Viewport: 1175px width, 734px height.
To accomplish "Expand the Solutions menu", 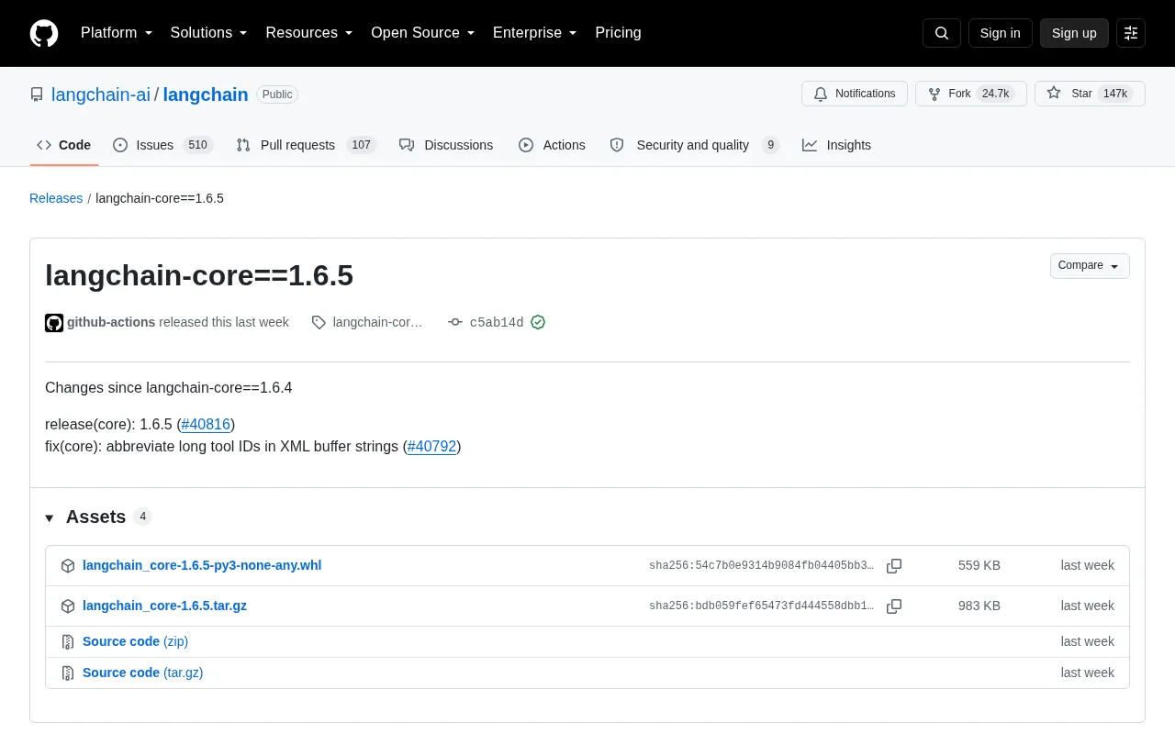I will [x=209, y=33].
